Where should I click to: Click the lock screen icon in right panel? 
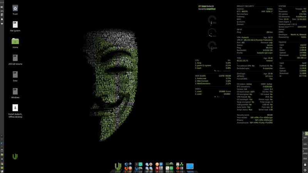305,164
